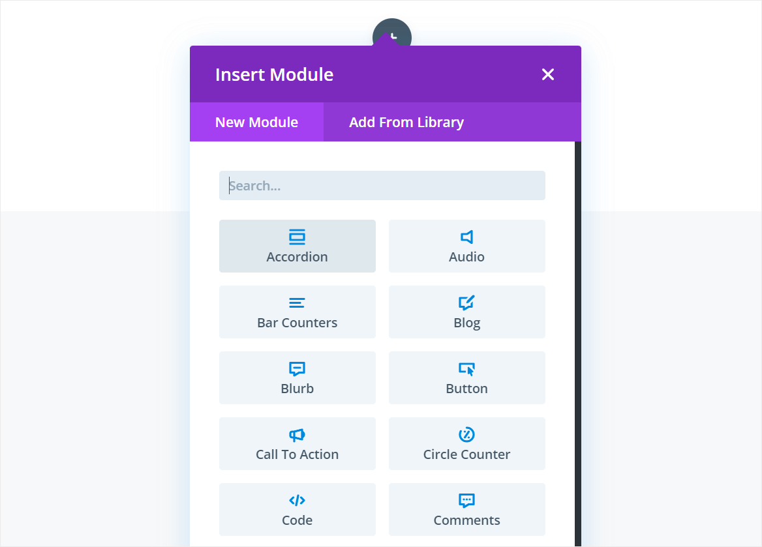
Task: Click the module list scrollbar
Action: [x=577, y=326]
